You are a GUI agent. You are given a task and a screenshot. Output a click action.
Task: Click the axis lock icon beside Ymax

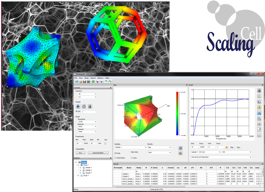tap(227, 147)
